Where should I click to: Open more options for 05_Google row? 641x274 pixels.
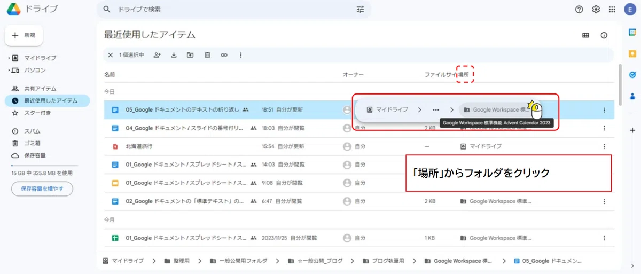604,110
